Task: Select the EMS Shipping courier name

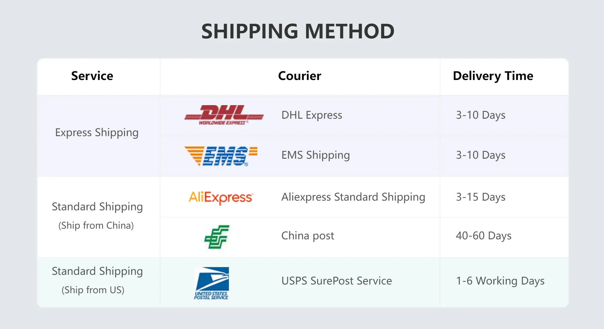Action: 316,155
